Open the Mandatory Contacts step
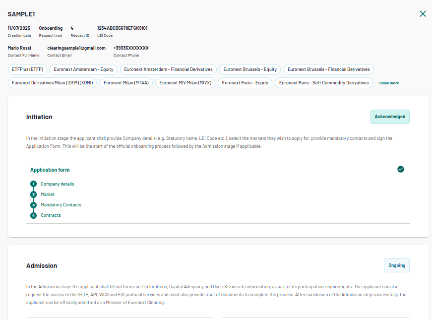 tap(61, 205)
